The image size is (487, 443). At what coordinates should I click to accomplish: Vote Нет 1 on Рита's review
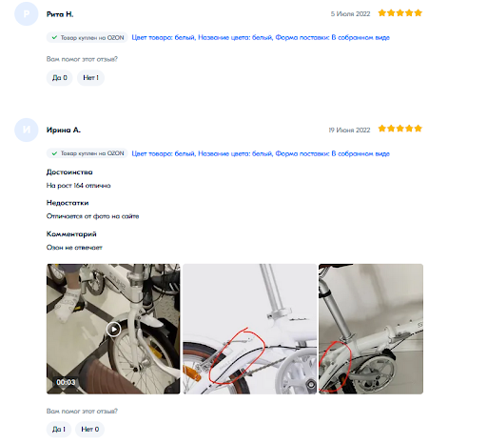click(90, 78)
